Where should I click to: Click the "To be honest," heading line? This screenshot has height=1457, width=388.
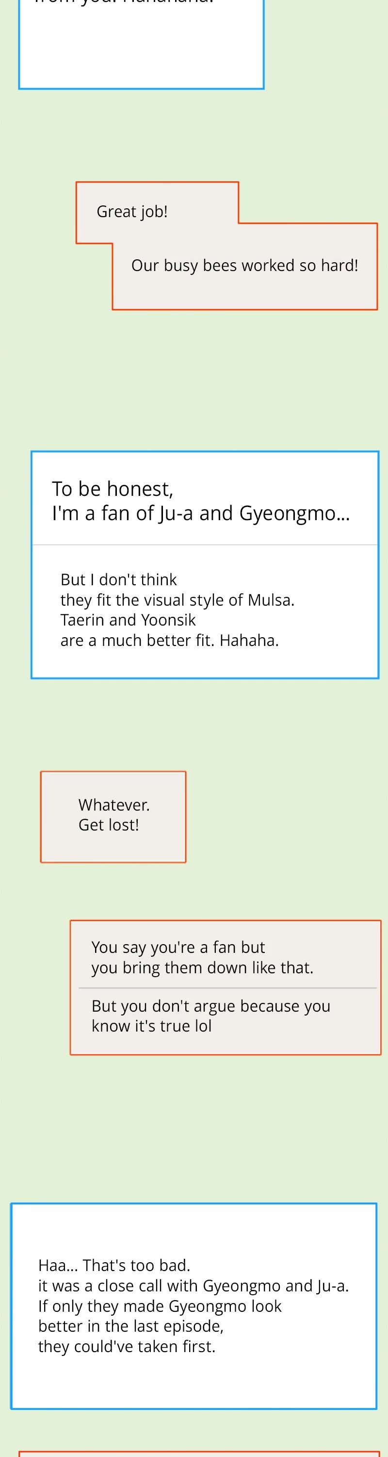[113, 489]
